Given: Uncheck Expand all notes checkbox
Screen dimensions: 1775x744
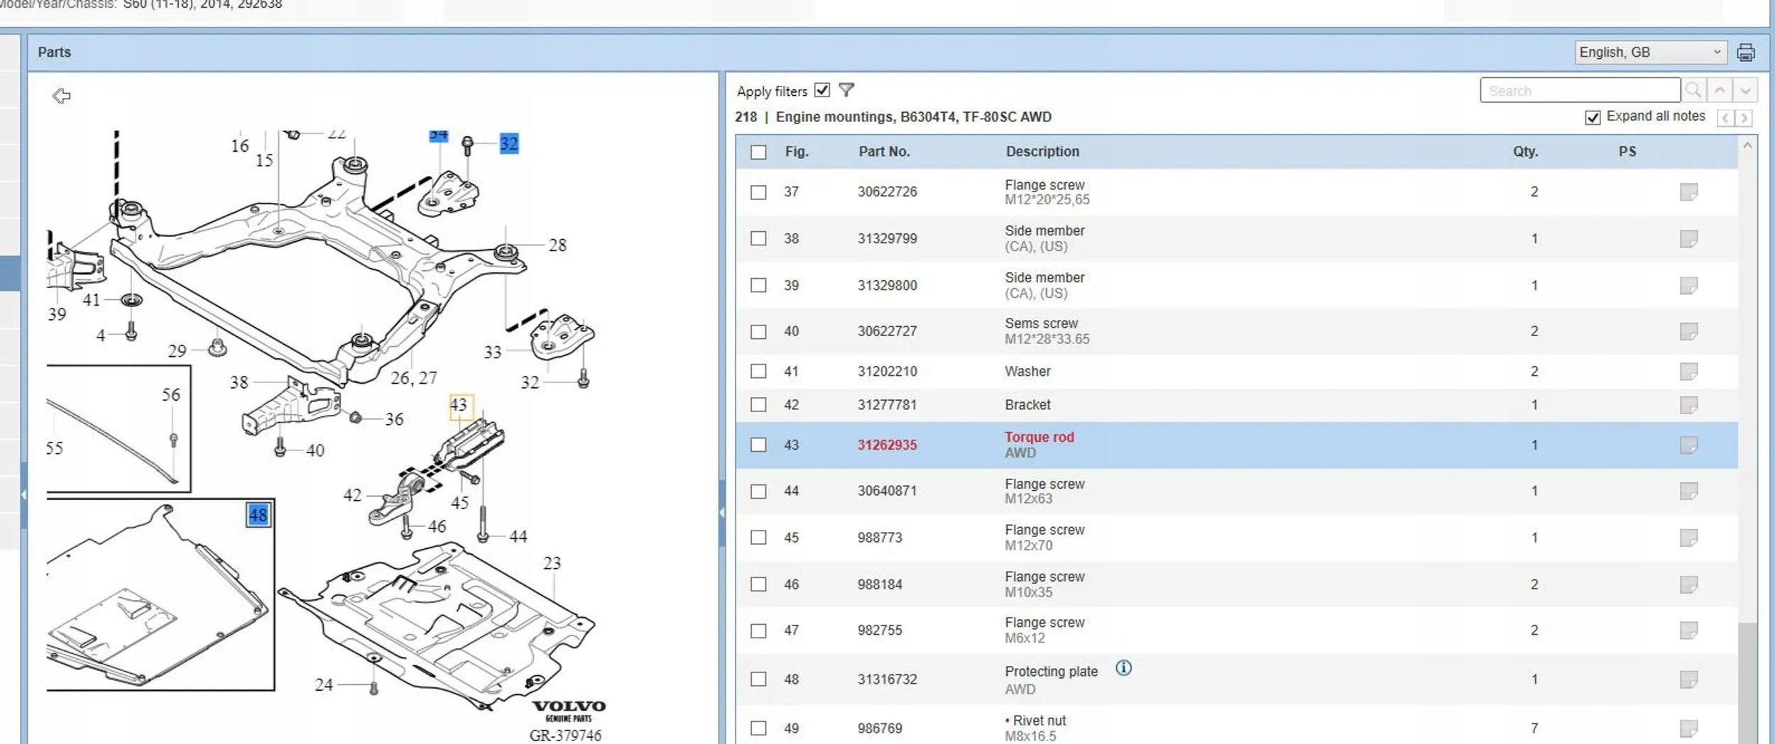Looking at the screenshot, I should click(x=1592, y=117).
